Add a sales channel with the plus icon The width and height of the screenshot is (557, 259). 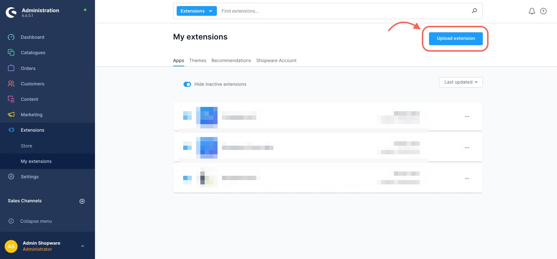tap(82, 201)
